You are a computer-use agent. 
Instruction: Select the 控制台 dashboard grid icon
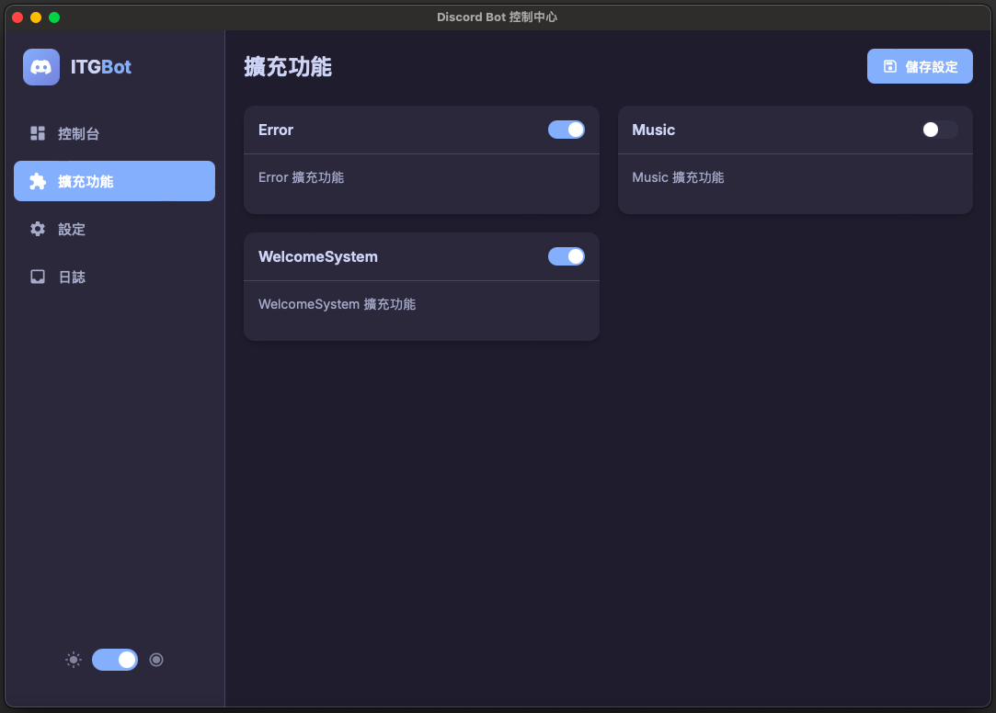[37, 133]
